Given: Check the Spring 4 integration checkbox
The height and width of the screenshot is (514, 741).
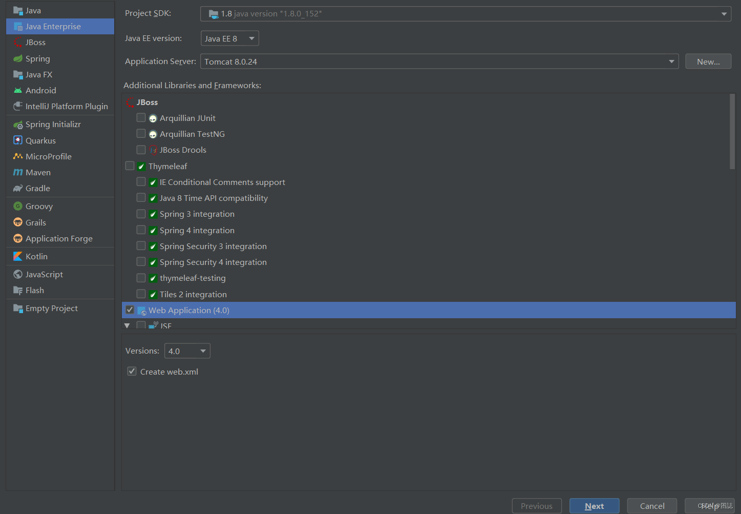Looking at the screenshot, I should [x=141, y=230].
